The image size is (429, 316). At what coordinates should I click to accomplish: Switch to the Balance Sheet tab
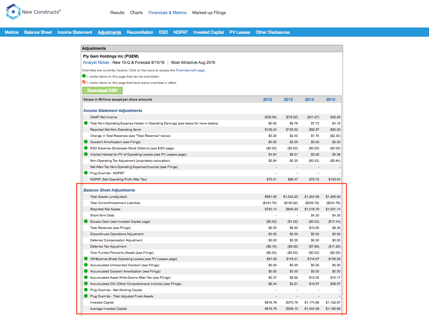click(x=38, y=32)
